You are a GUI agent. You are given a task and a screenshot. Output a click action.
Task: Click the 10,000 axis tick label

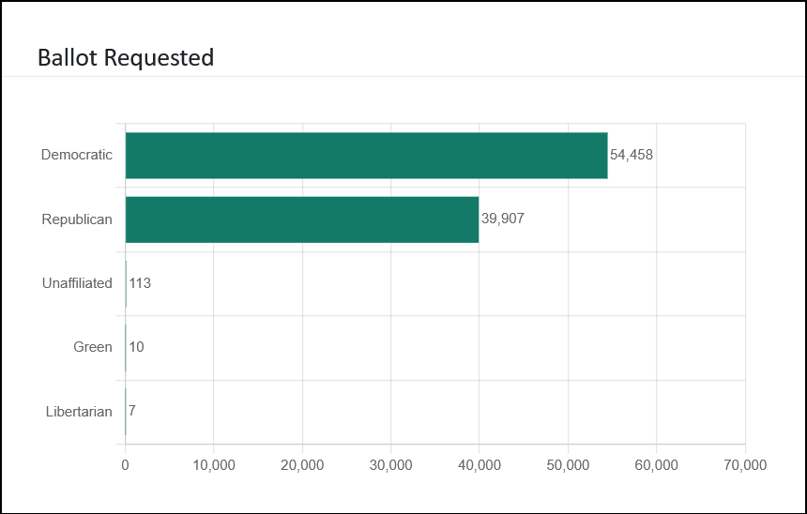point(214,465)
